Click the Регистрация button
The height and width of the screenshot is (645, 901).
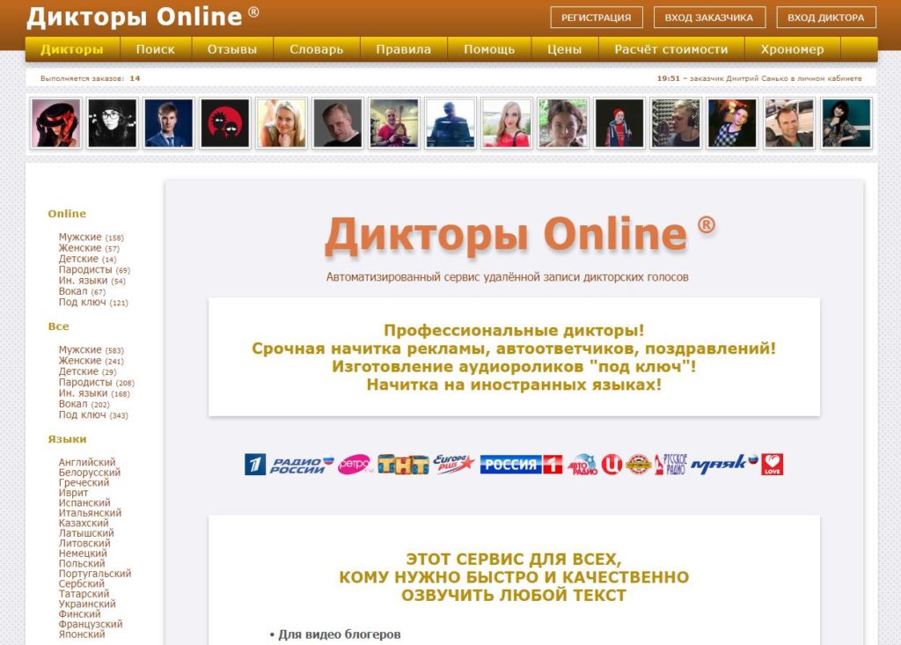click(597, 18)
